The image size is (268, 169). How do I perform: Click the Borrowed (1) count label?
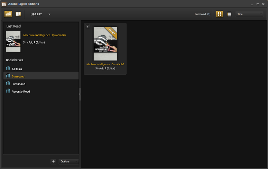click(x=203, y=14)
